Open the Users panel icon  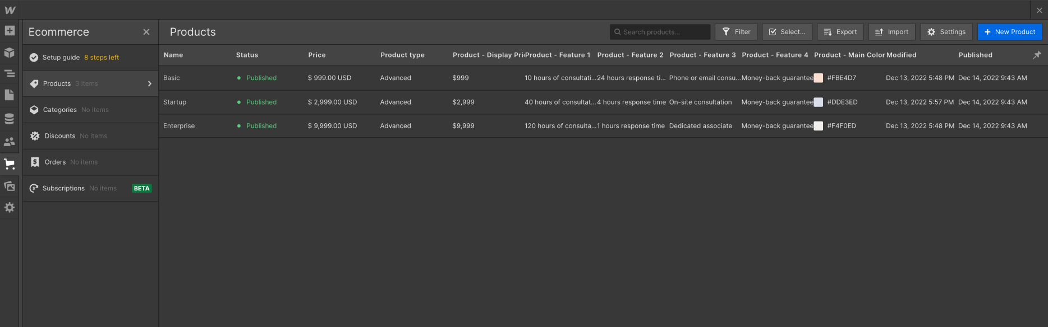[10, 142]
